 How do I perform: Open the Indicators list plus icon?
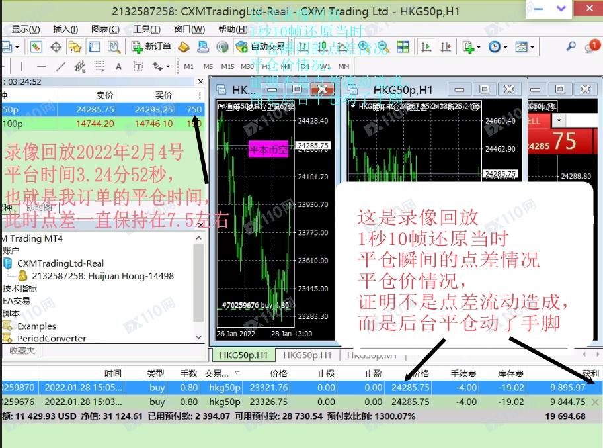[468, 47]
